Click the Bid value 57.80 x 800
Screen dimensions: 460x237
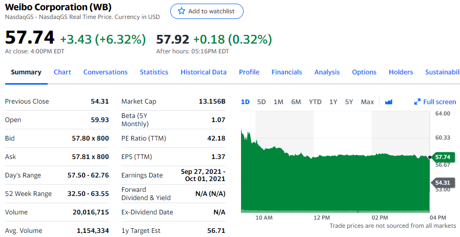(x=90, y=138)
